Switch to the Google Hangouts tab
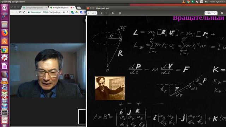 (x=35, y=7)
